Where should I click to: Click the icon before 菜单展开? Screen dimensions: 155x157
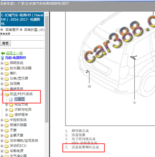[2, 30]
